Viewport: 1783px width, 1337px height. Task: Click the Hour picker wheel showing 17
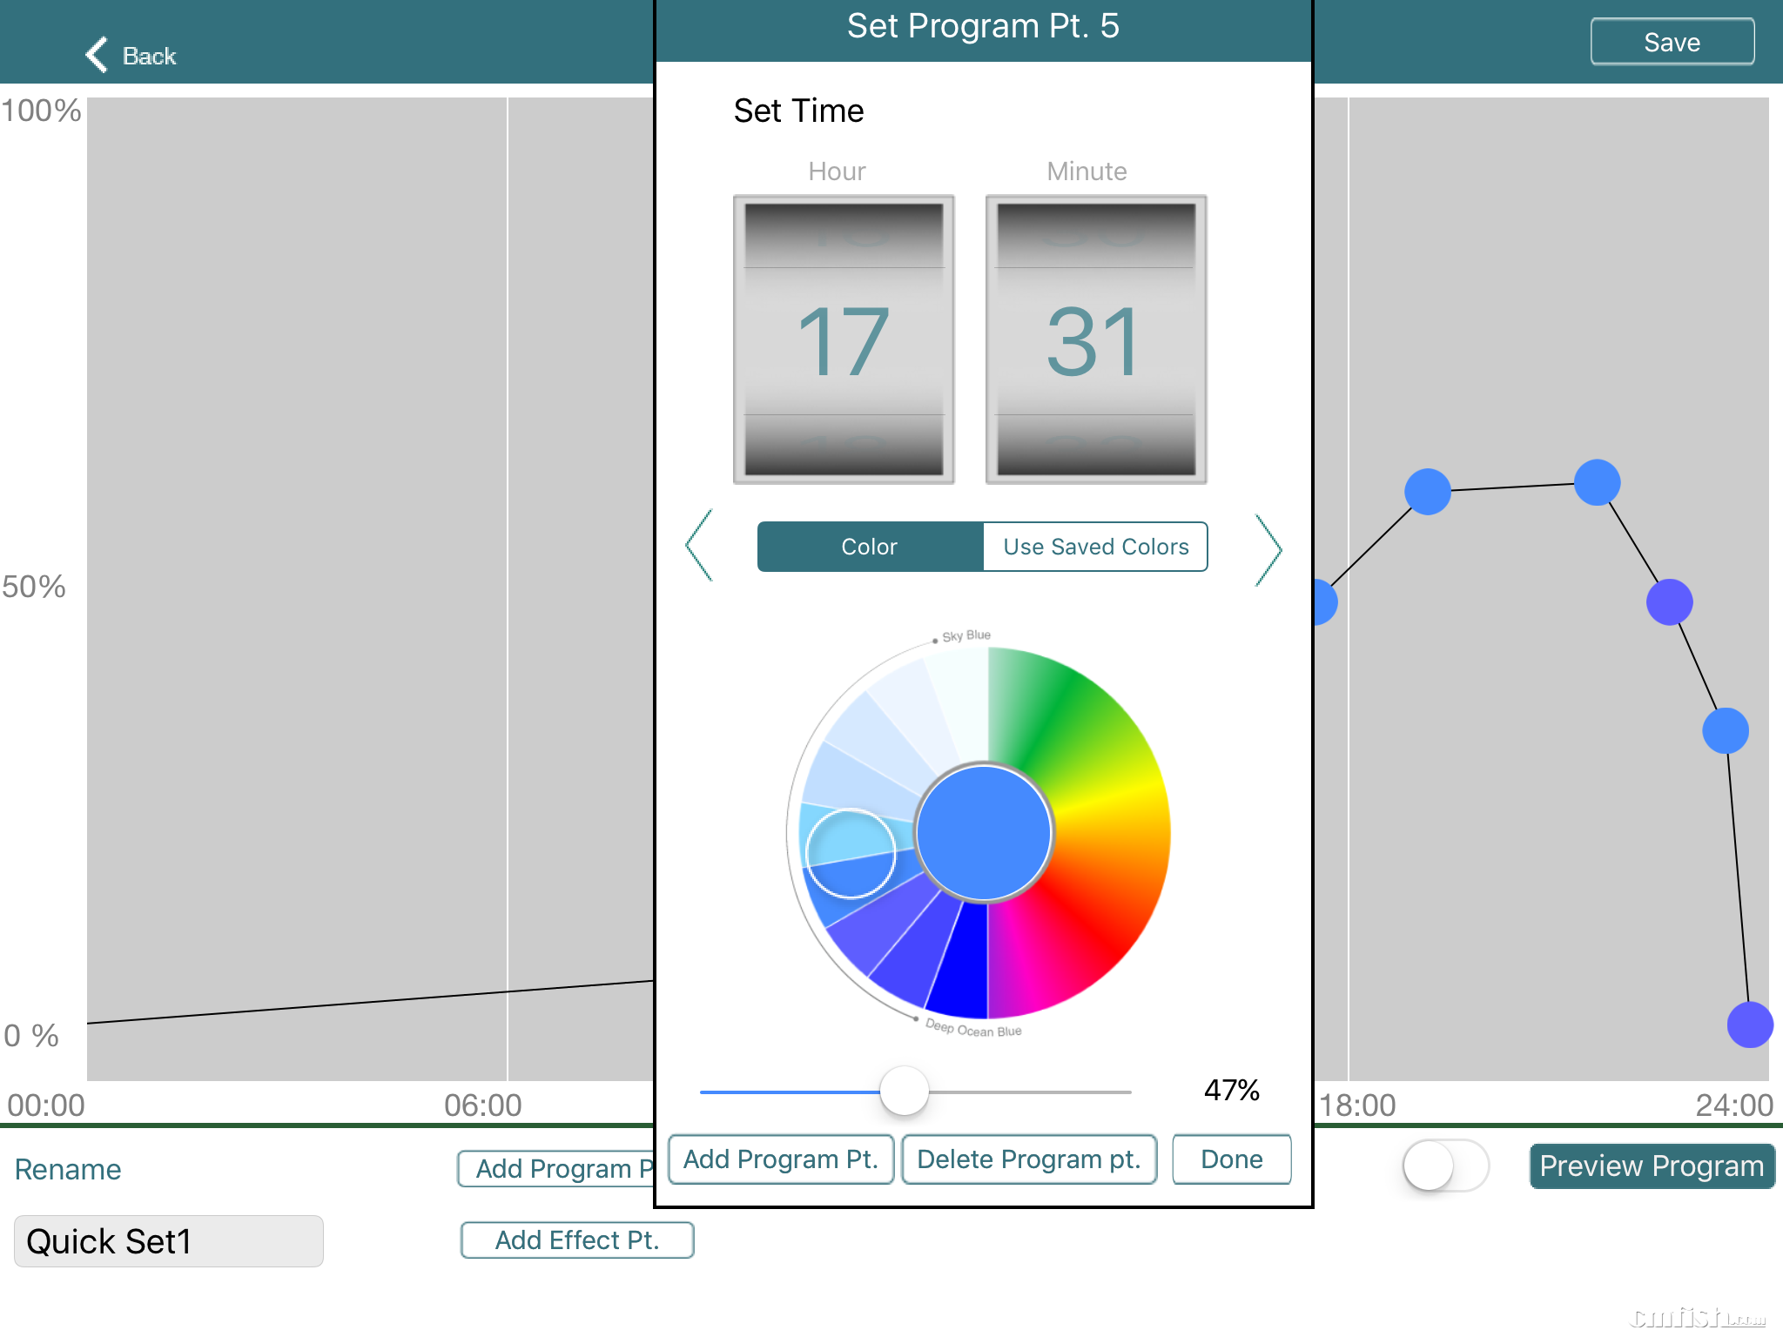coord(844,341)
